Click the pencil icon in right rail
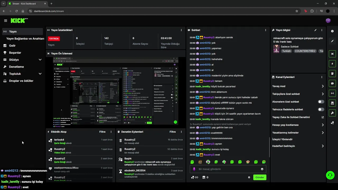Viewport: 338px width, 190px height. tap(332, 41)
